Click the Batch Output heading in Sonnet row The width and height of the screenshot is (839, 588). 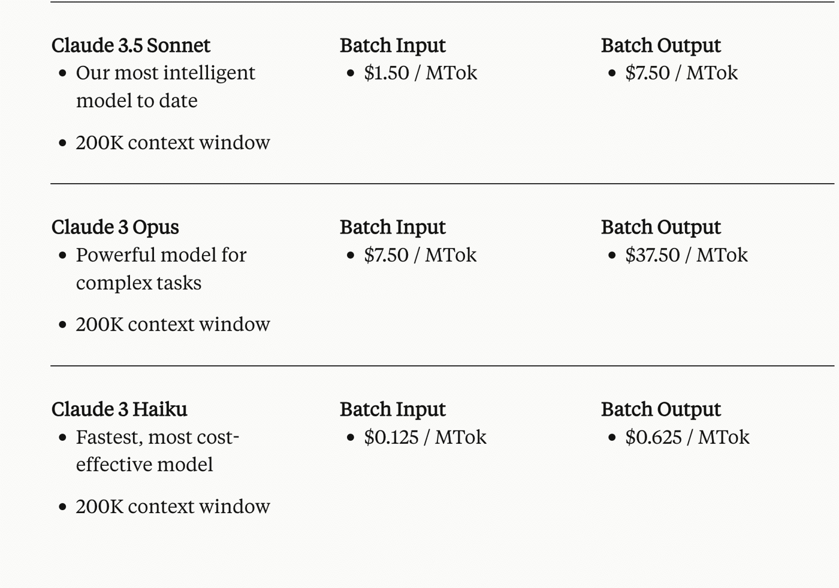[661, 46]
